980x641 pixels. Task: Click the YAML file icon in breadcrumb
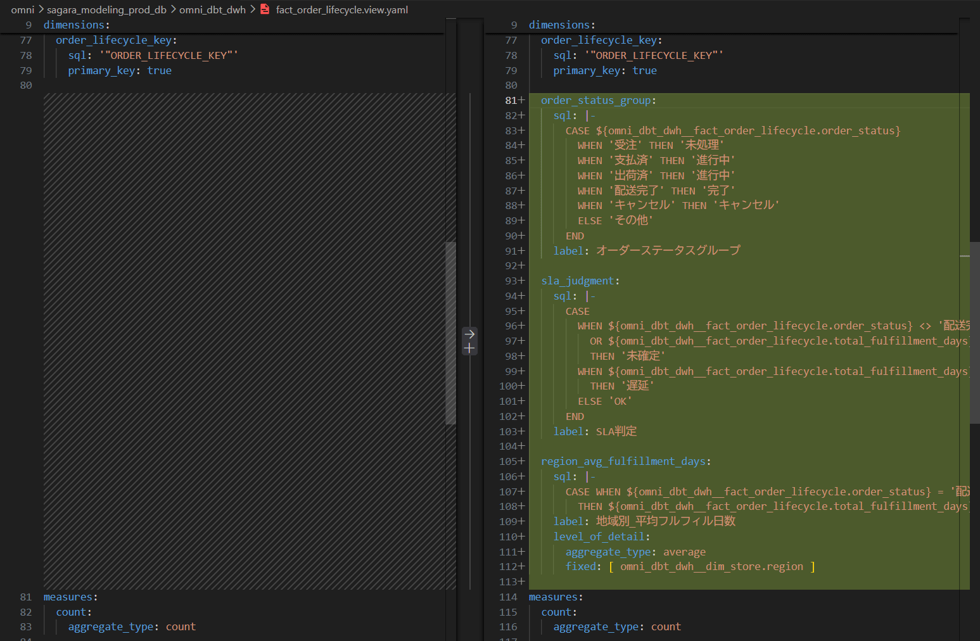265,10
